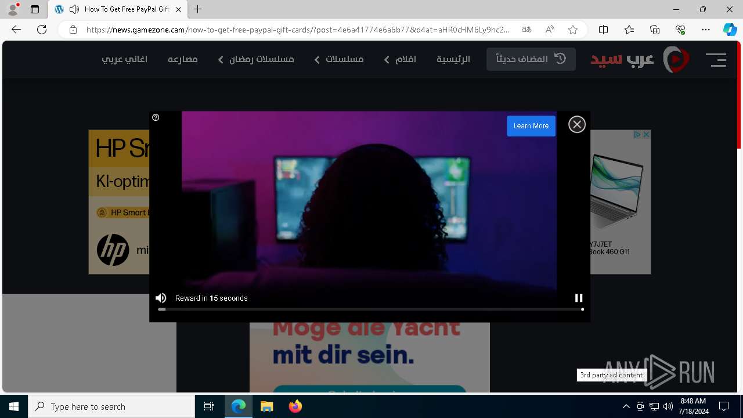Close the video ad overlay

pyautogui.click(x=576, y=124)
